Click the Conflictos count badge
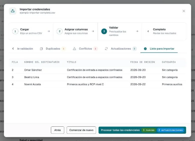The width and height of the screenshot is (195, 141). [95, 49]
